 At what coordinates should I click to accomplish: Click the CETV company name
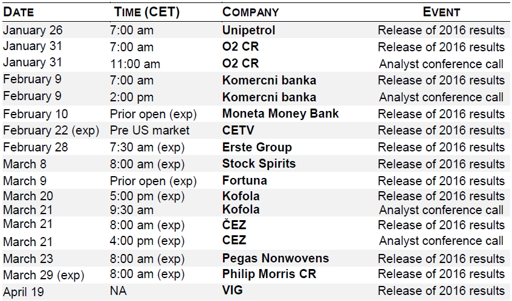[238, 130]
